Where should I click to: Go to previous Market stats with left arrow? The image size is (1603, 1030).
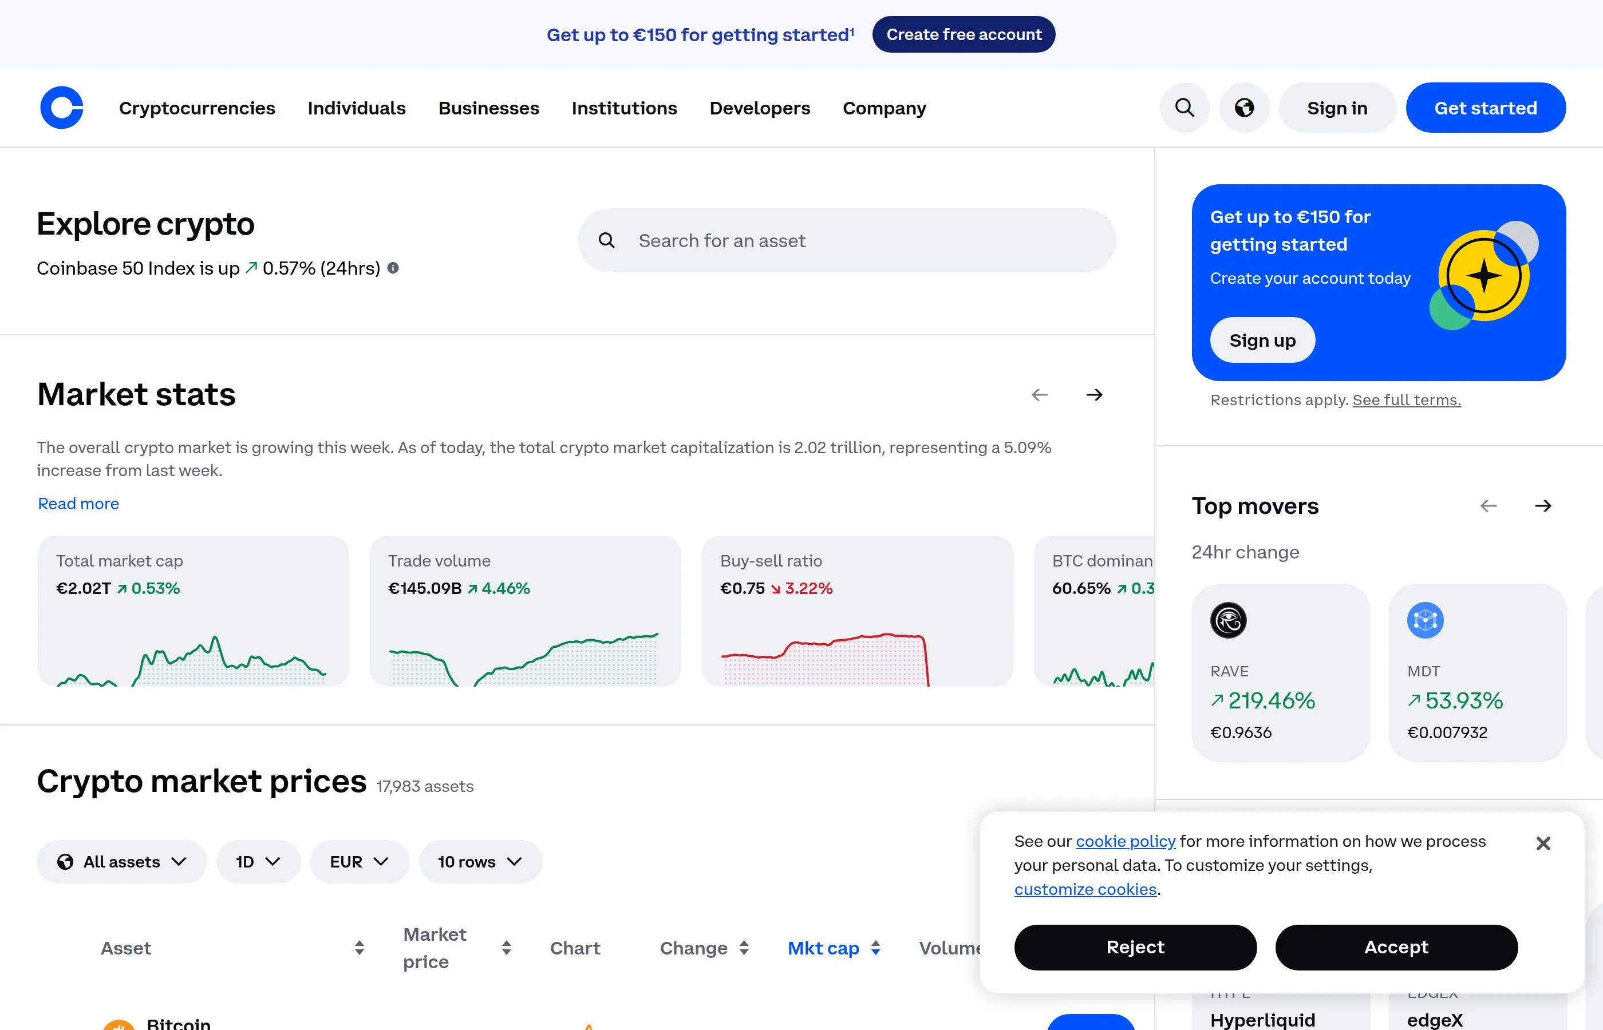(x=1040, y=395)
